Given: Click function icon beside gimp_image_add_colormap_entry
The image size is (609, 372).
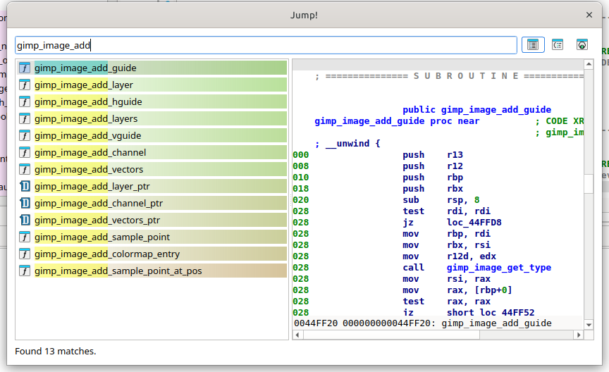Looking at the screenshot, I should coord(25,254).
